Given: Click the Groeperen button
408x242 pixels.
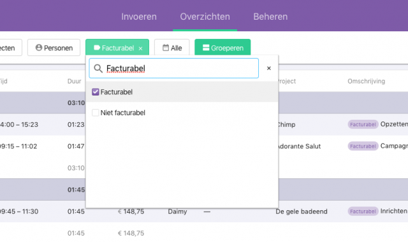Looking at the screenshot, I should pos(222,48).
